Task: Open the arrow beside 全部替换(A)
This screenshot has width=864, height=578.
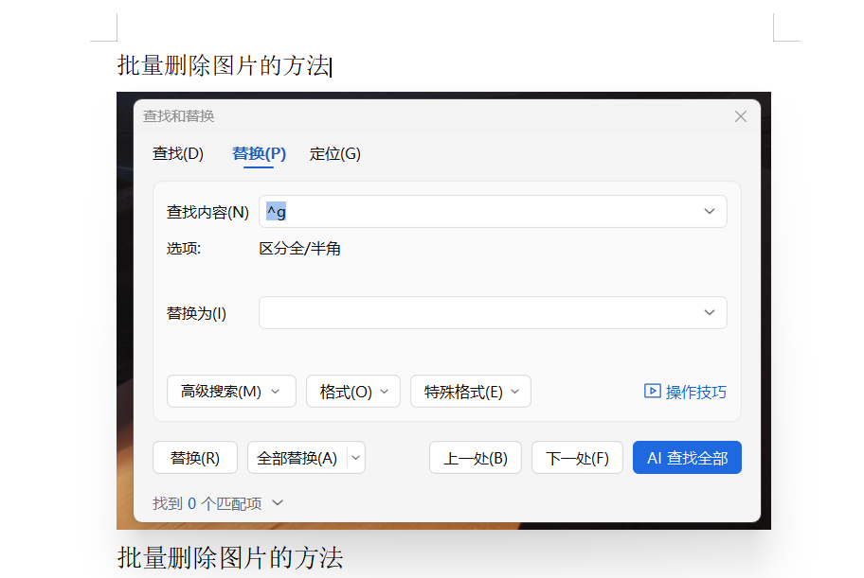Action: [x=356, y=458]
